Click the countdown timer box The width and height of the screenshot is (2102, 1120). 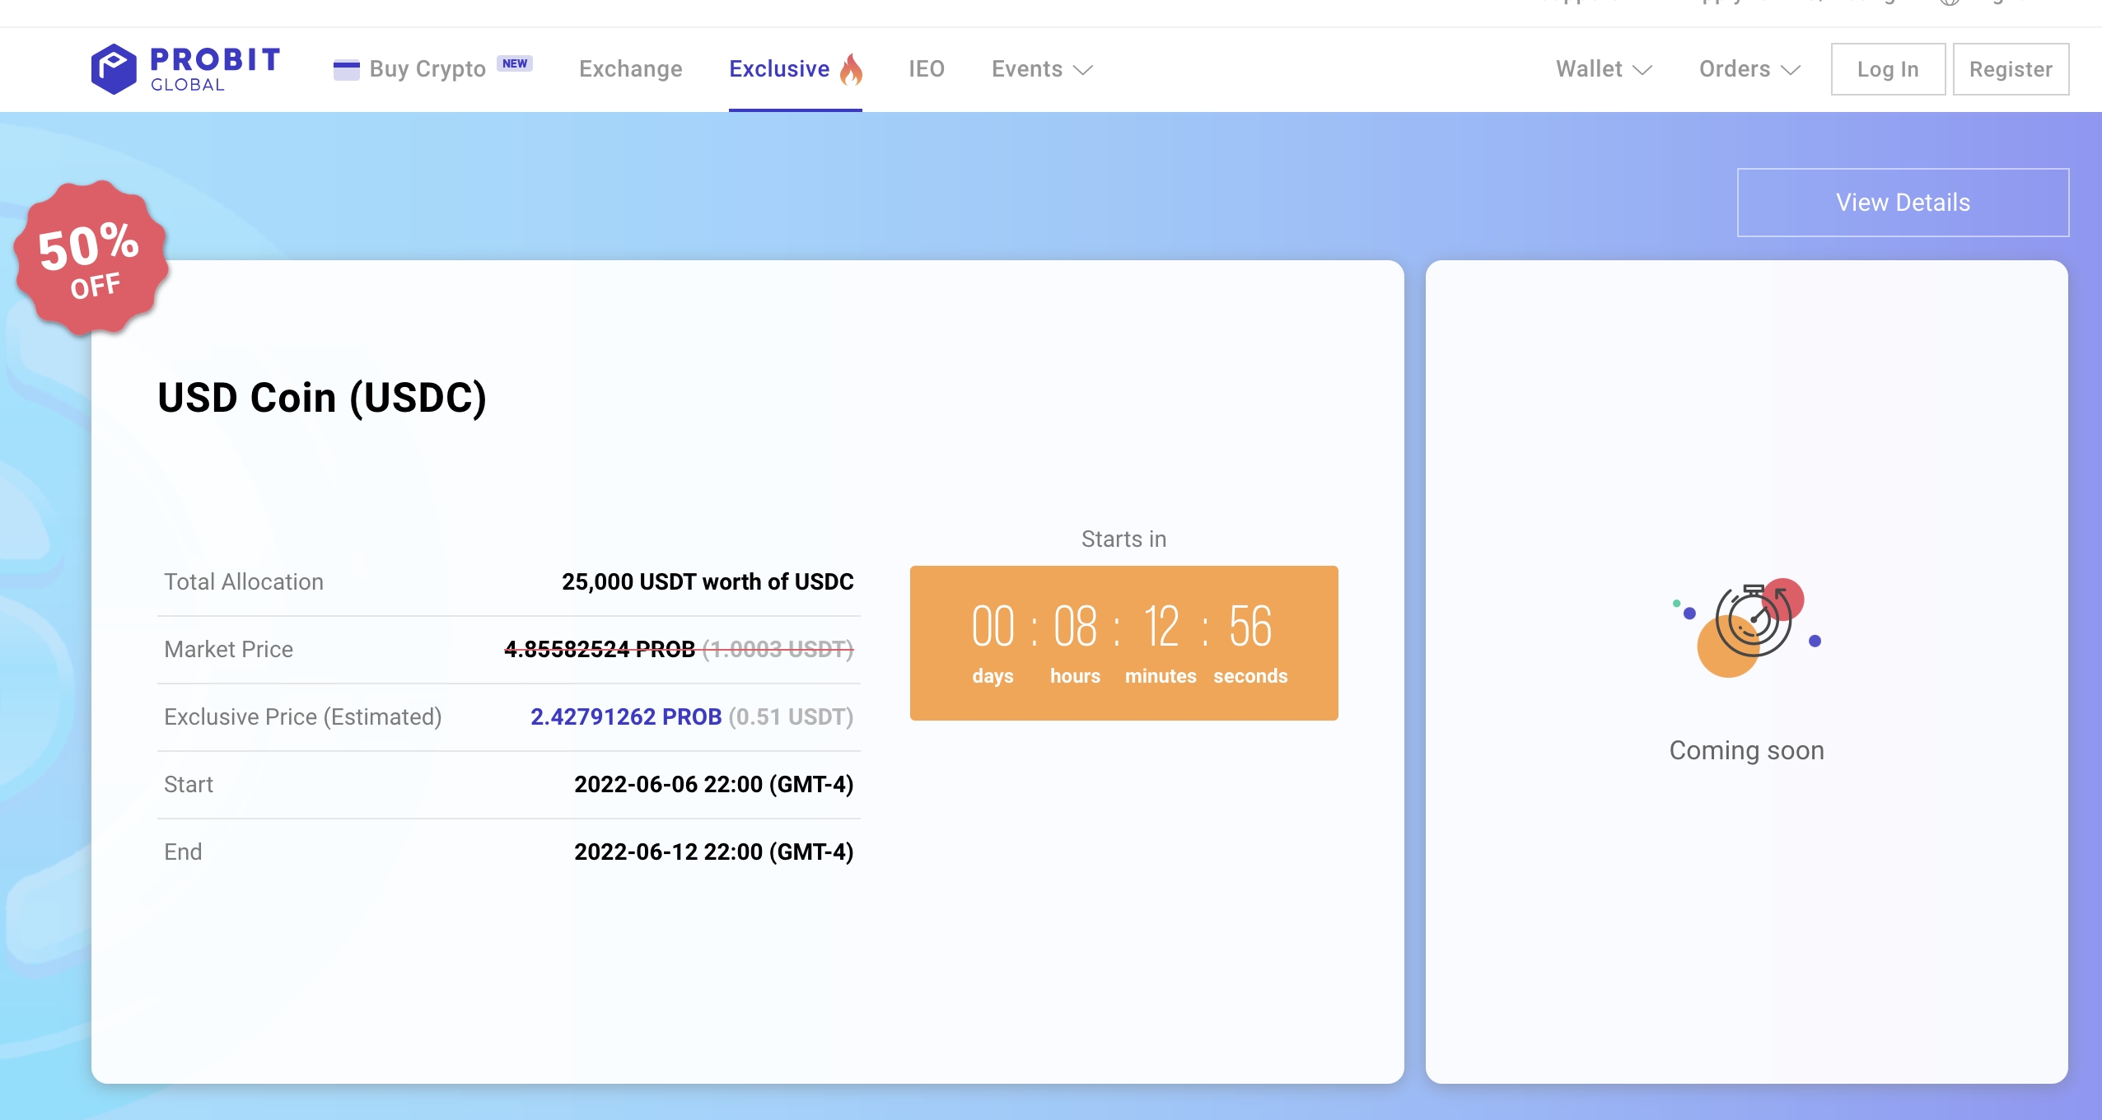[1123, 643]
